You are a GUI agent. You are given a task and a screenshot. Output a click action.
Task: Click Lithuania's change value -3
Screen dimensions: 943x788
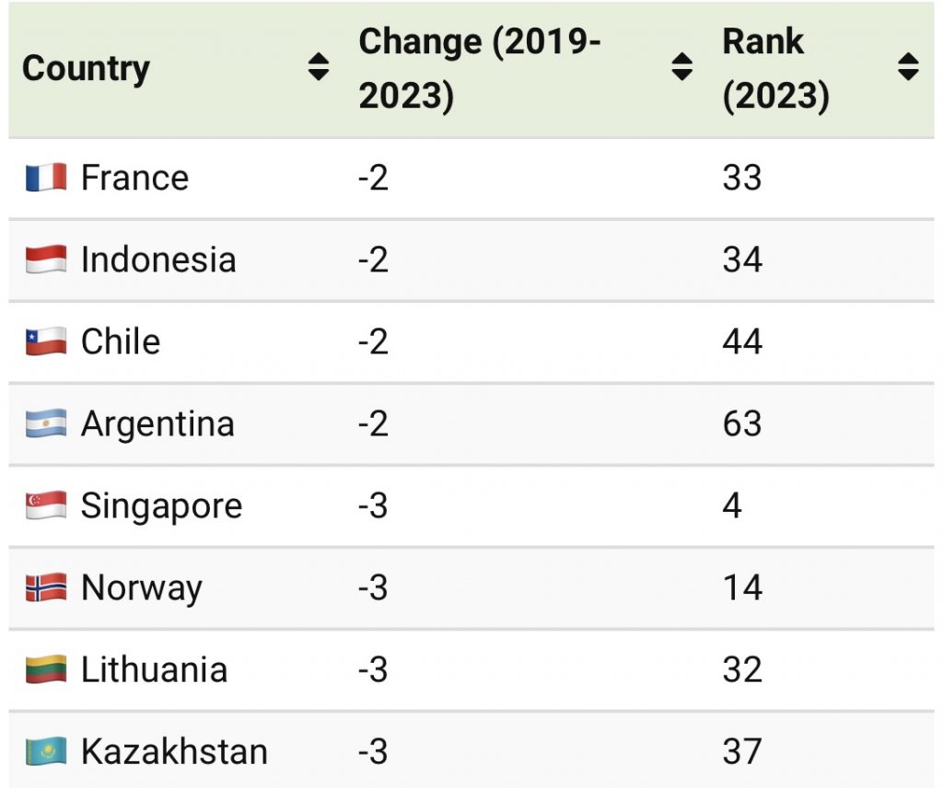click(373, 670)
